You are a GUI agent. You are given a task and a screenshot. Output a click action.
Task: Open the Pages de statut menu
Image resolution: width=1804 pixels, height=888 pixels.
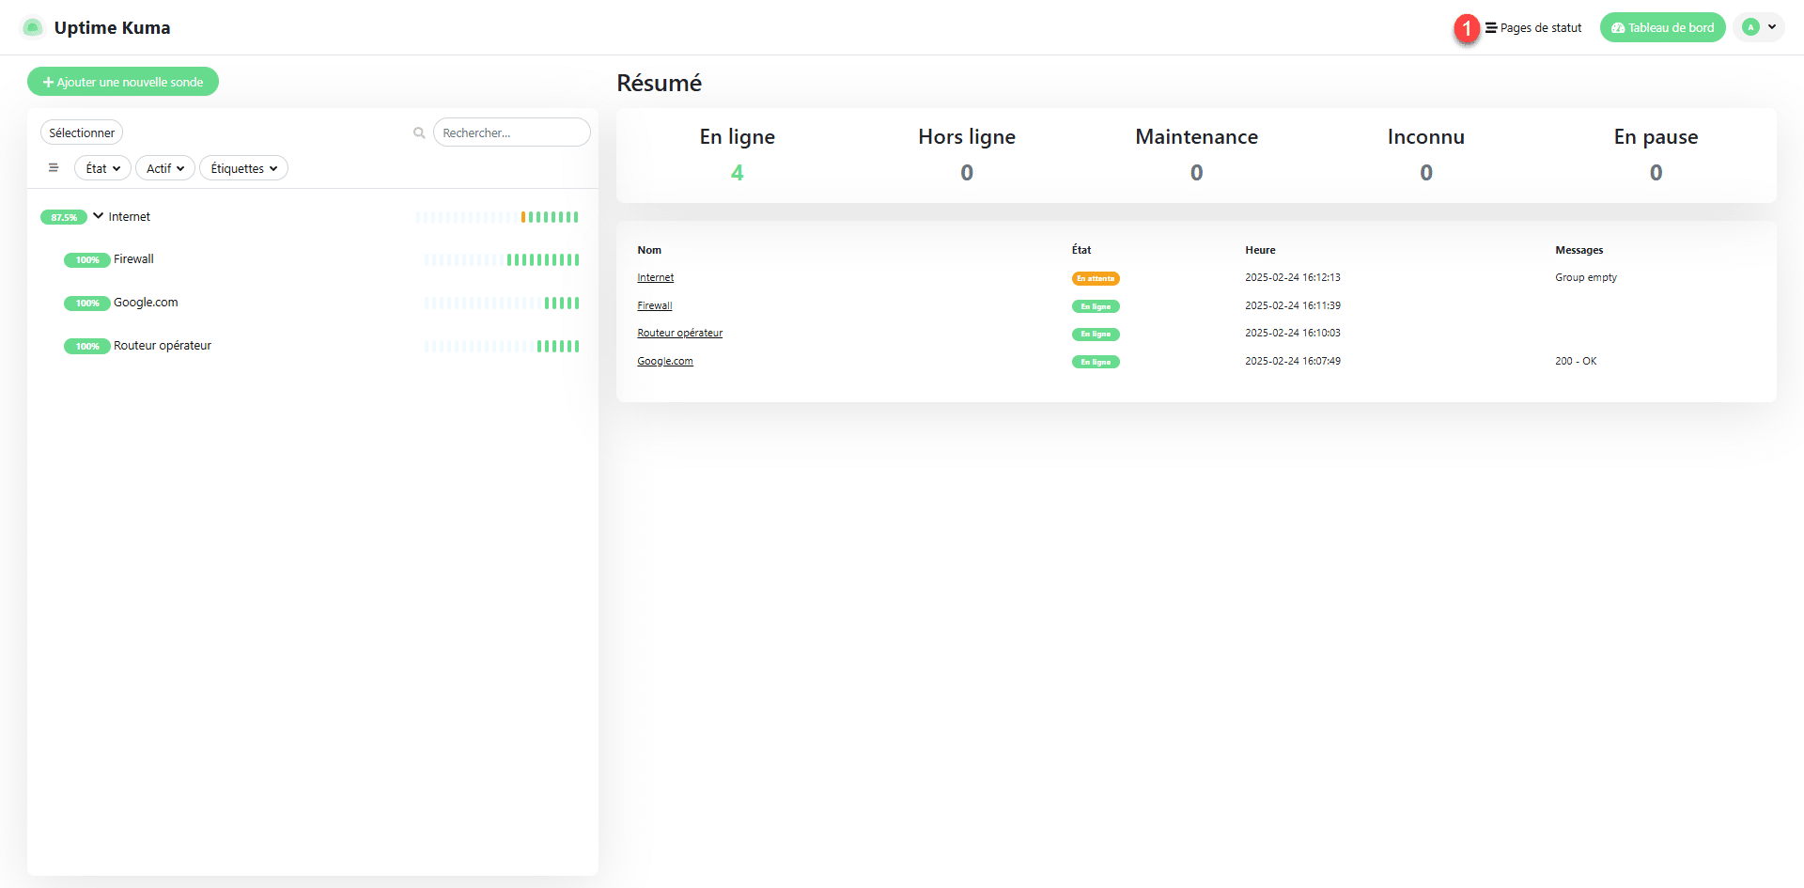click(x=1533, y=27)
